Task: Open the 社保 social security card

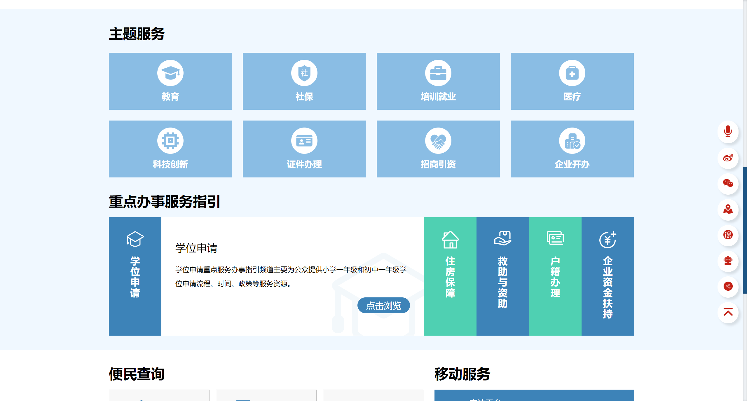Action: point(304,81)
